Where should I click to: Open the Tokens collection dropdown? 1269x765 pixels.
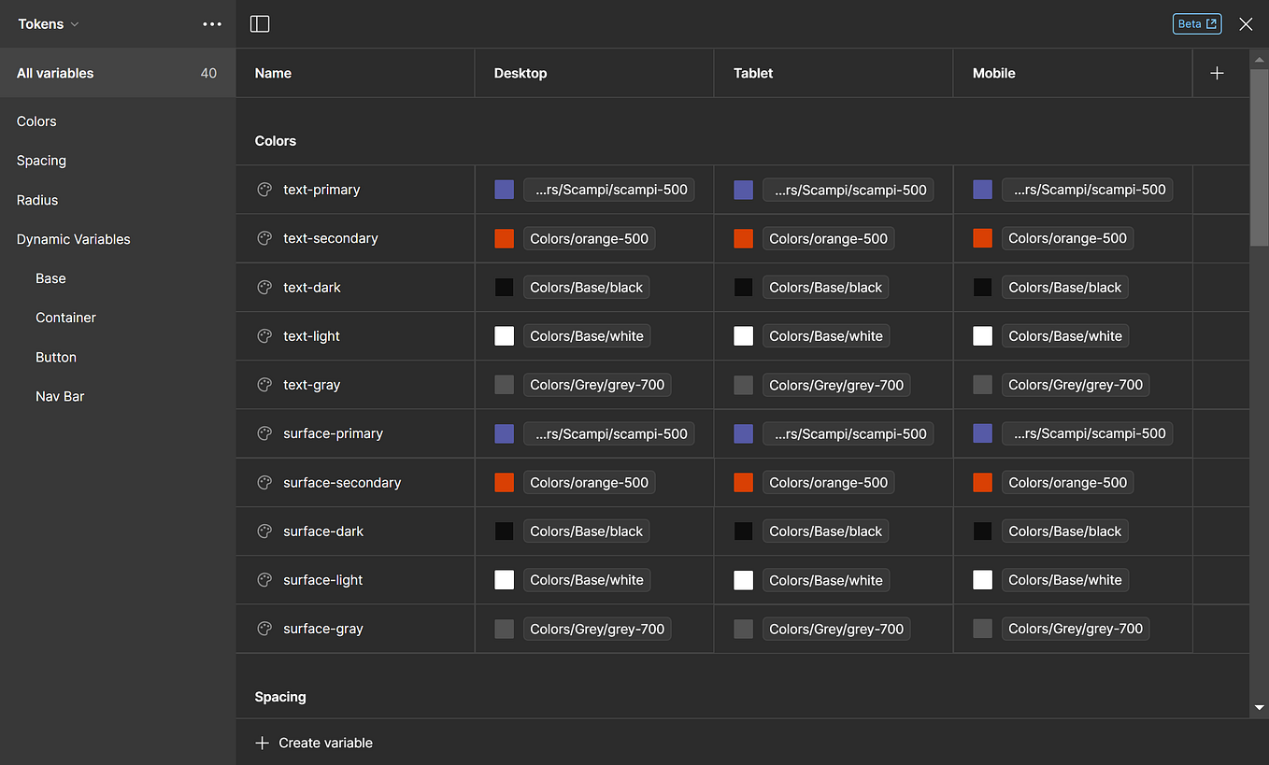pos(48,23)
